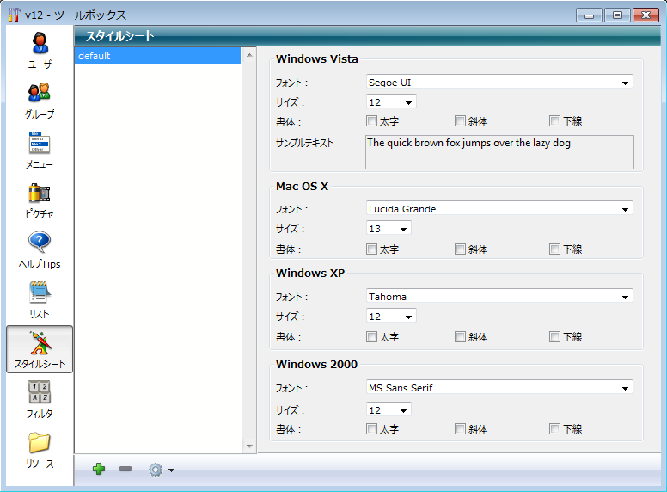Expand the Segoe UI font dropdown
The width and height of the screenshot is (667, 492).
click(x=499, y=83)
